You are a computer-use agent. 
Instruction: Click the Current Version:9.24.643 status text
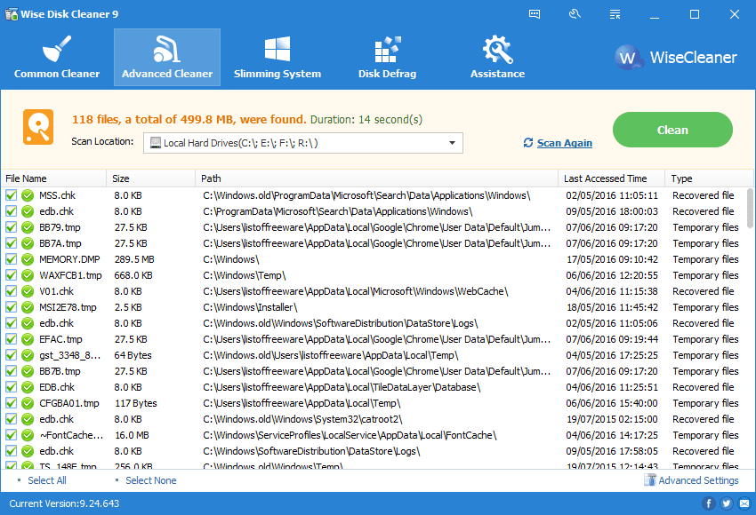[x=64, y=503]
